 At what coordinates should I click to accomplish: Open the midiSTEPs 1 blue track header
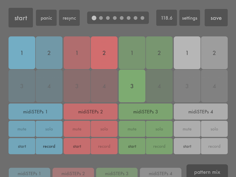[35, 112]
